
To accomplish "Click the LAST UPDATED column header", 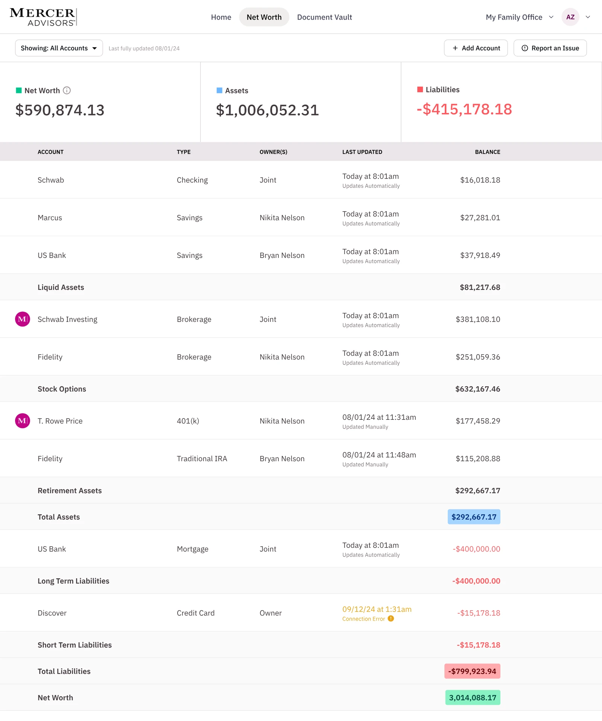I will point(362,152).
